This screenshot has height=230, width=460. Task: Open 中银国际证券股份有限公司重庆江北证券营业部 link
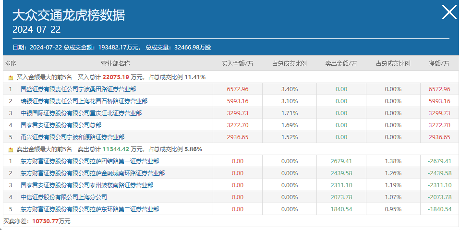click(x=81, y=113)
